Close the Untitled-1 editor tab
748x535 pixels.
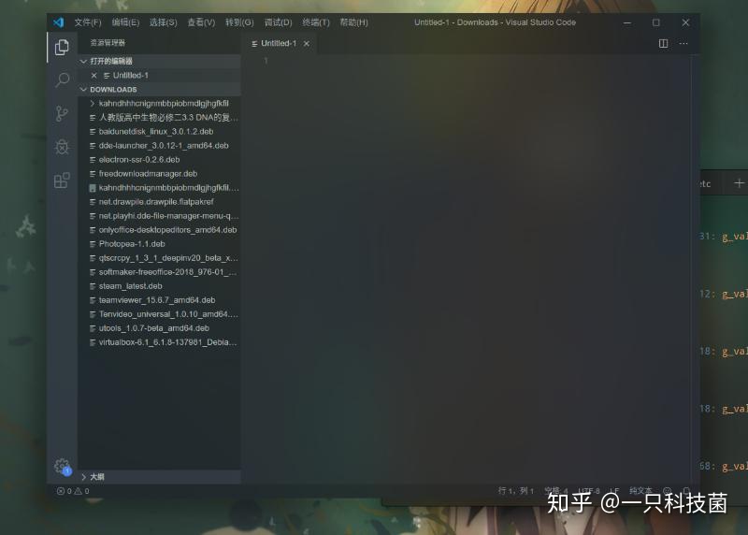[307, 43]
